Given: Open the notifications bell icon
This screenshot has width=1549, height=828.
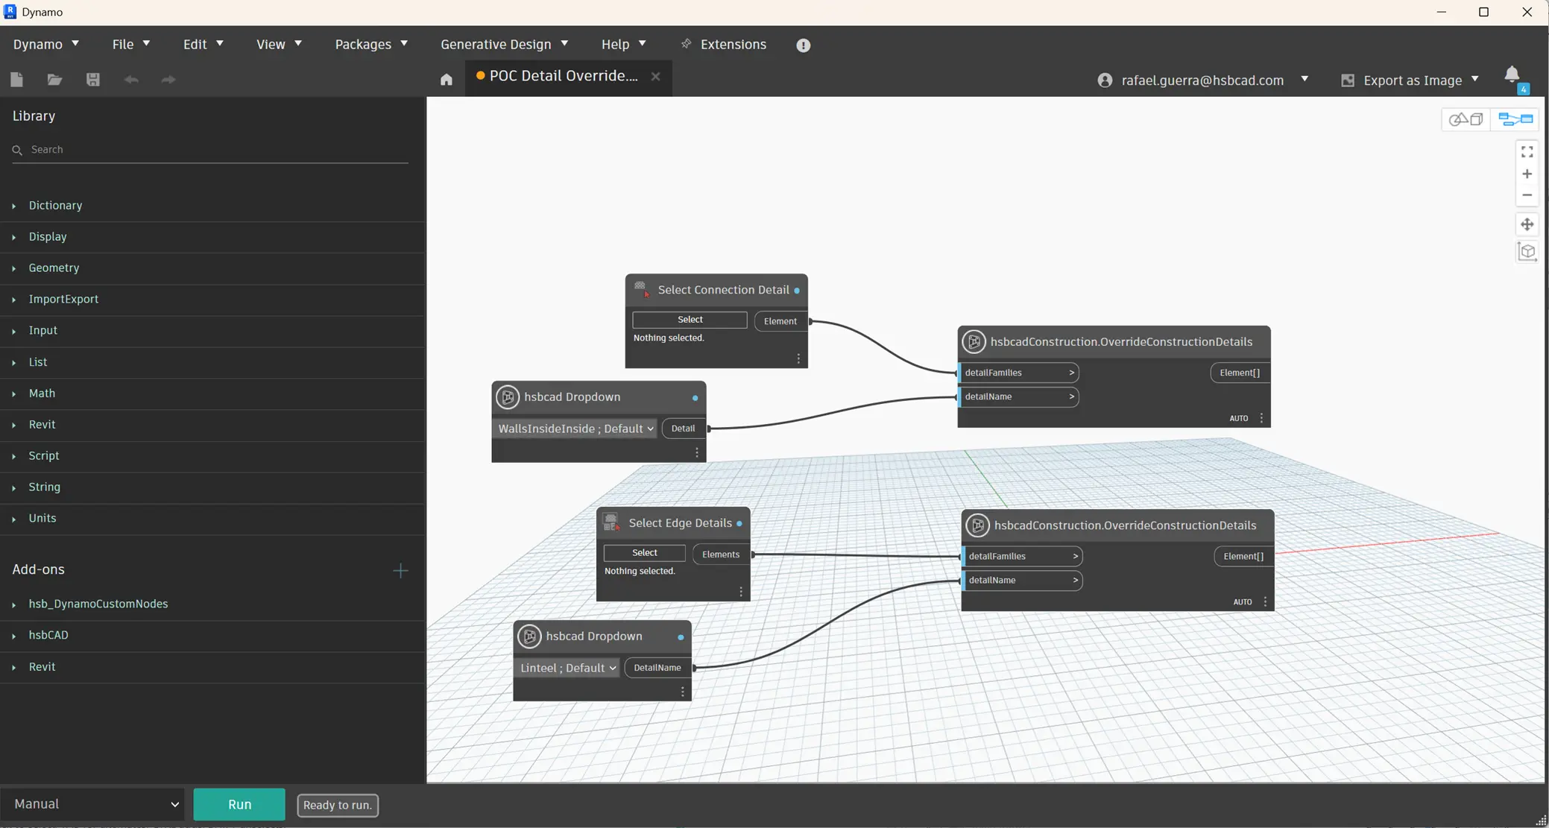Looking at the screenshot, I should (x=1512, y=75).
